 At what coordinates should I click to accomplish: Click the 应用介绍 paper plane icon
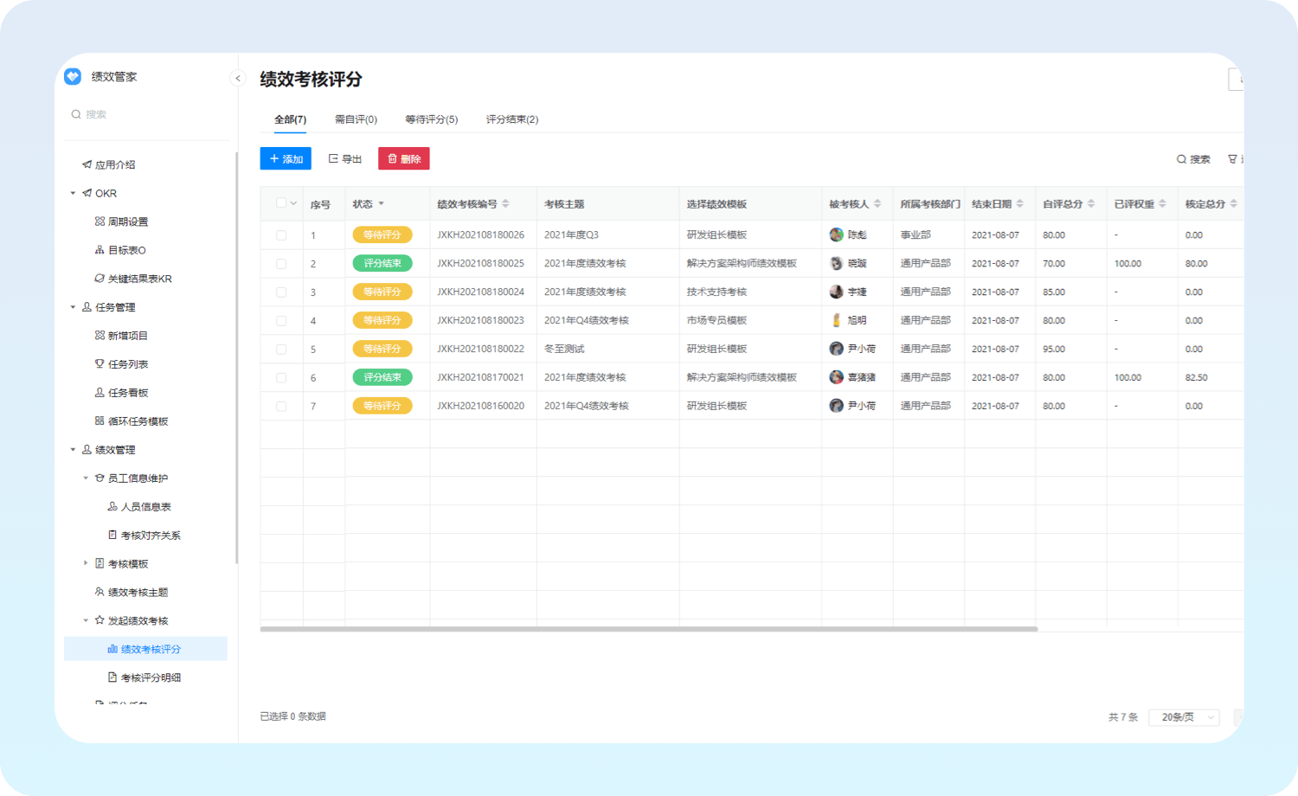tap(87, 164)
